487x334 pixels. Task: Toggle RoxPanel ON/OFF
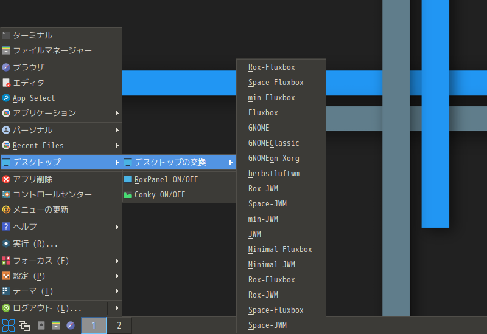click(179, 179)
